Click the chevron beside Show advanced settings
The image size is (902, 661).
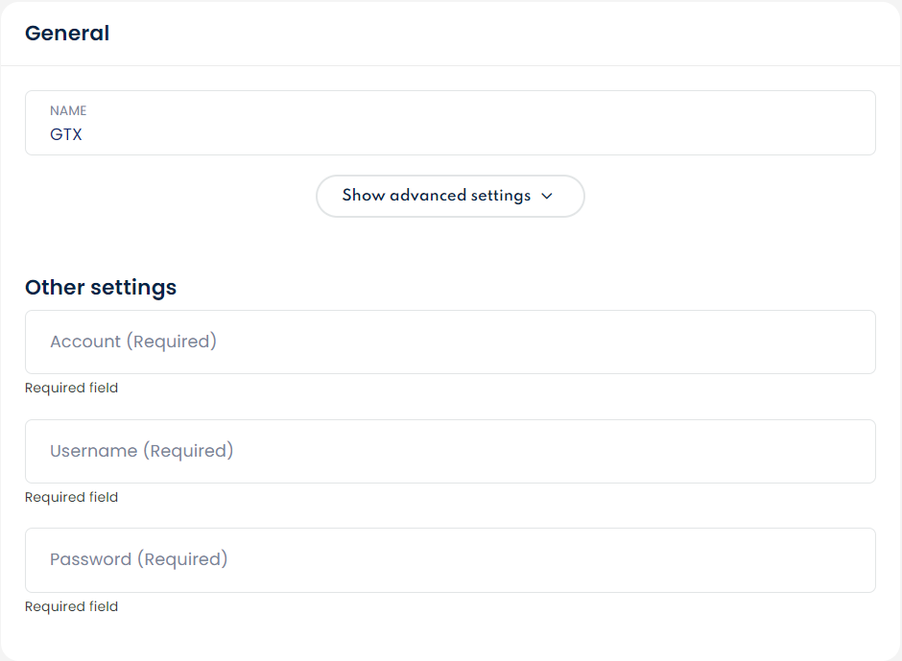547,196
